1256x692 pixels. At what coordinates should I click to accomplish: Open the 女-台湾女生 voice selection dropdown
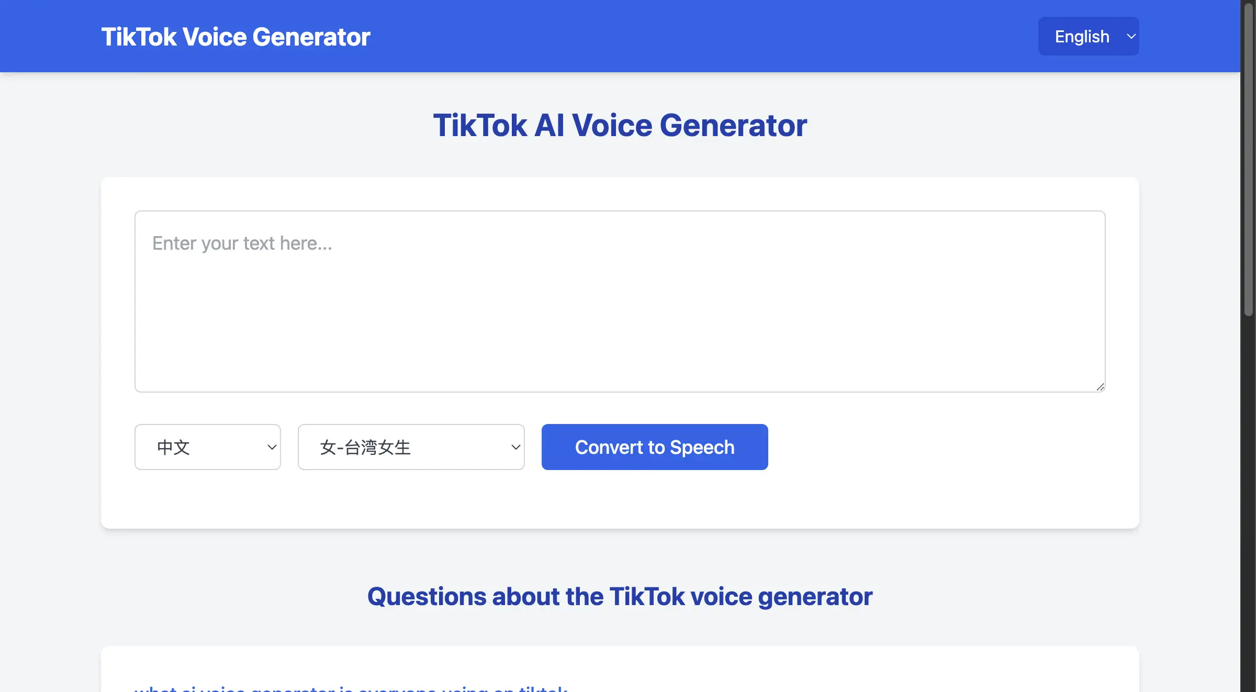click(410, 447)
